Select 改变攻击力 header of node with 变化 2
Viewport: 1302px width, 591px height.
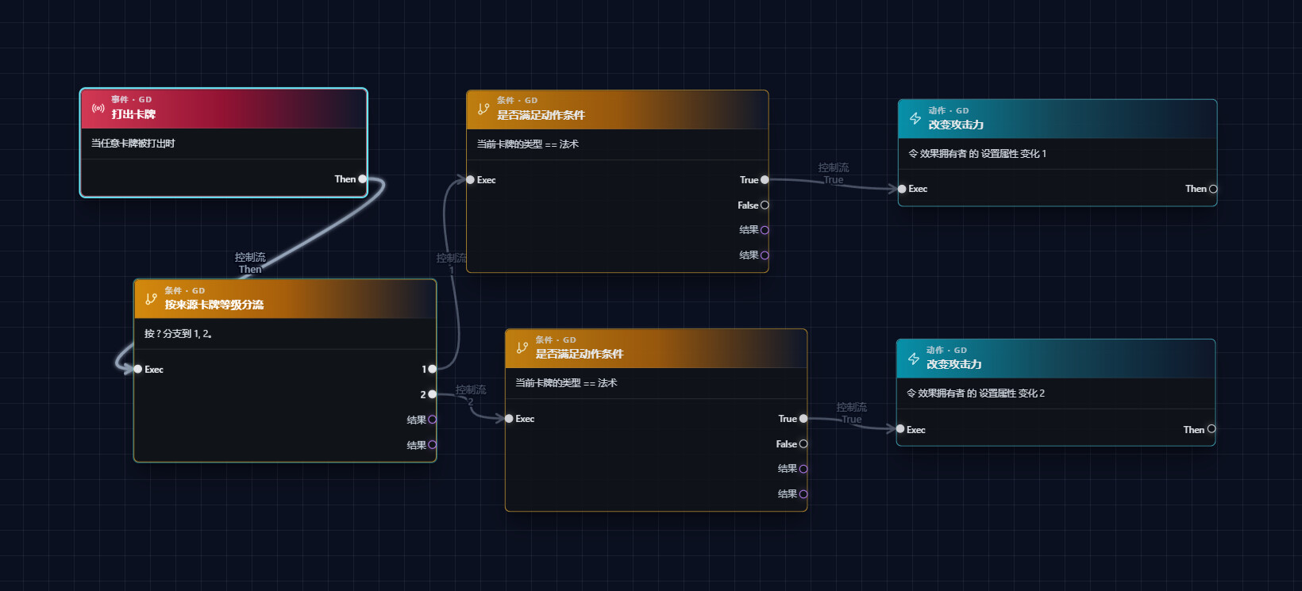pos(1056,359)
